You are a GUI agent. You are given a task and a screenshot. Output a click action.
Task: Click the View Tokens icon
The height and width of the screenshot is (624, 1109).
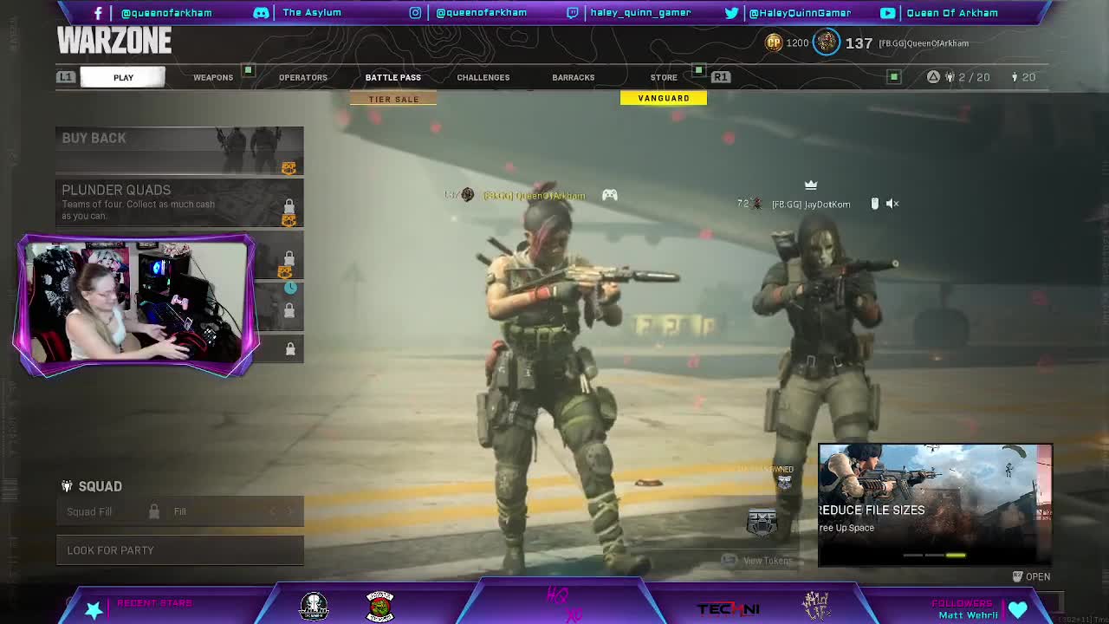(x=730, y=561)
